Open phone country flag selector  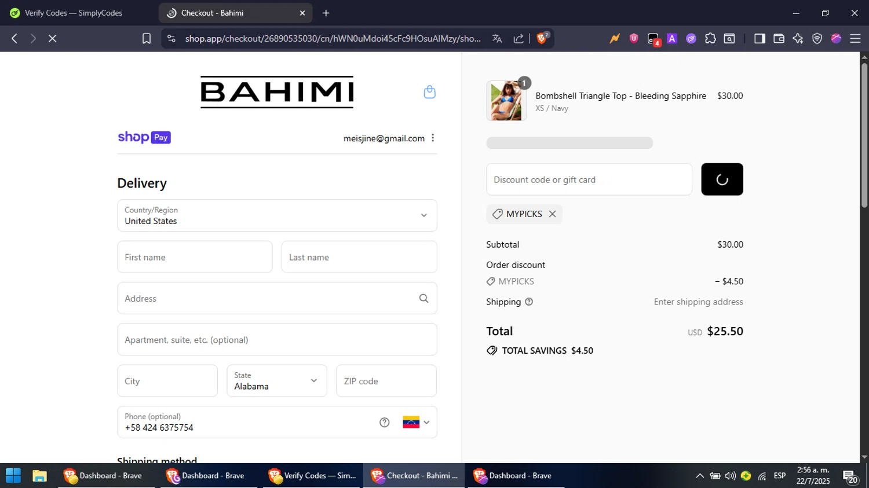coord(416,422)
